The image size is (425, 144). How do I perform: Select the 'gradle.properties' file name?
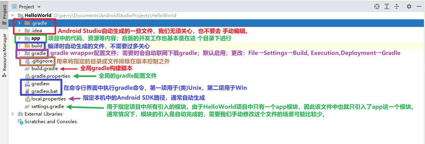click(51, 76)
